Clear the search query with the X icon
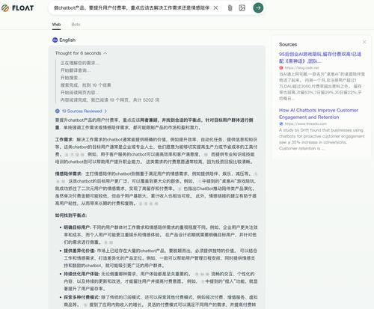This screenshot has height=309, width=374. pyautogui.click(x=215, y=8)
